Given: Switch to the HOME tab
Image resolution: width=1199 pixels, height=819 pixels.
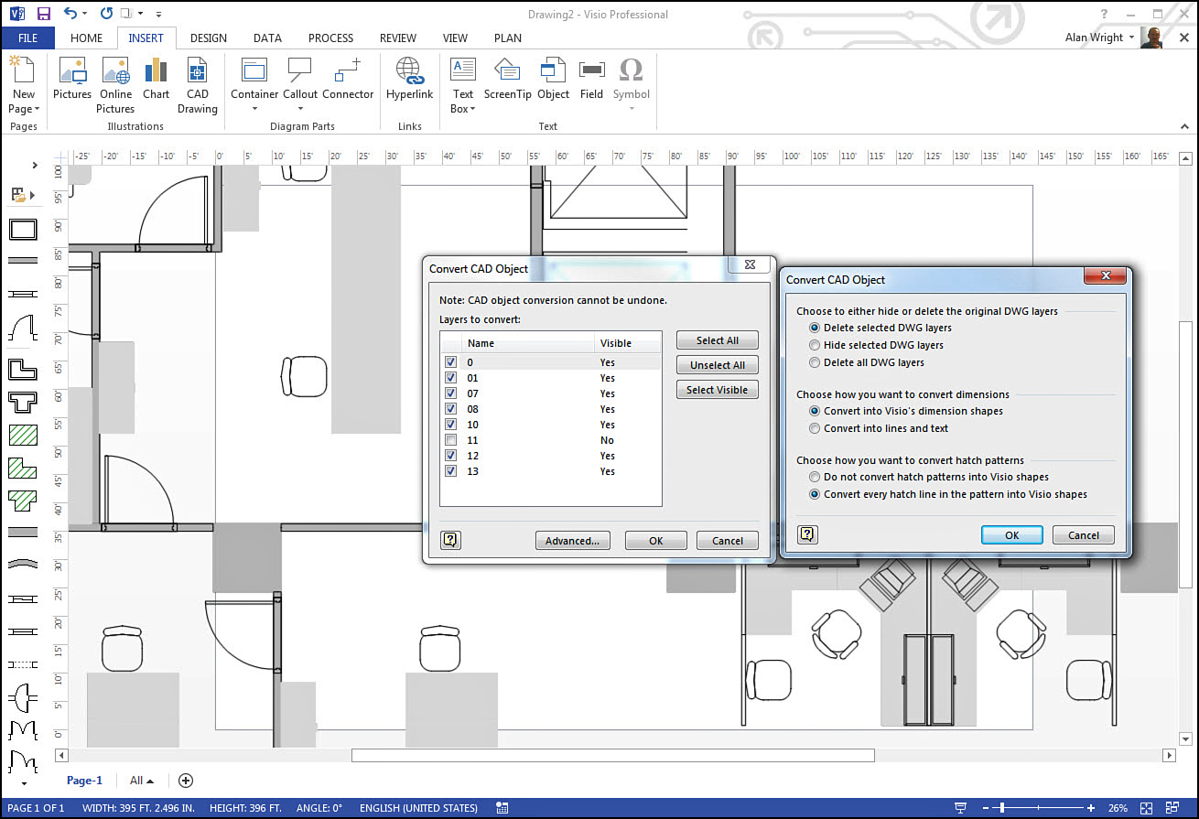Looking at the screenshot, I should [86, 38].
